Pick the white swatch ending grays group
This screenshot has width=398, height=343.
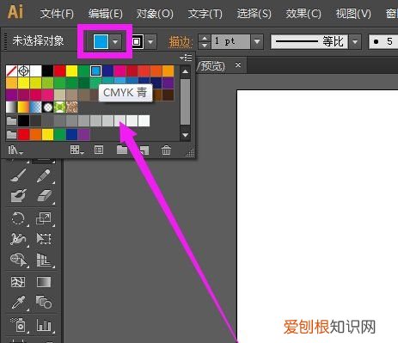144,120
